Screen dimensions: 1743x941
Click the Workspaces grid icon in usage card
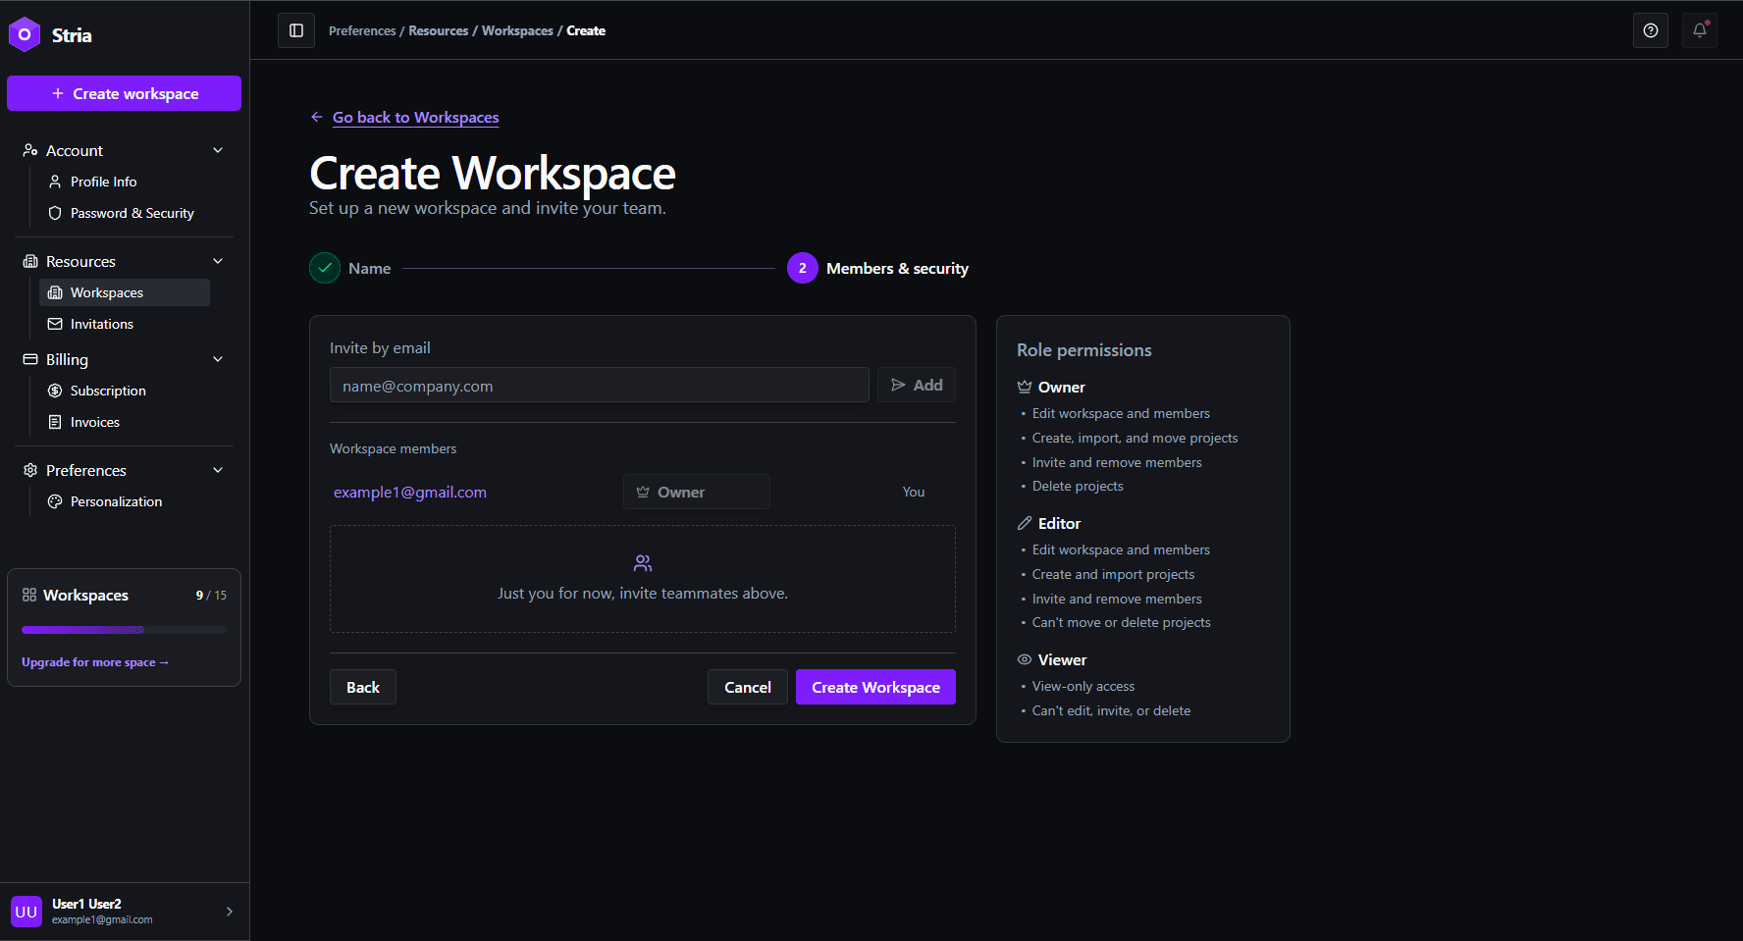[x=29, y=595]
